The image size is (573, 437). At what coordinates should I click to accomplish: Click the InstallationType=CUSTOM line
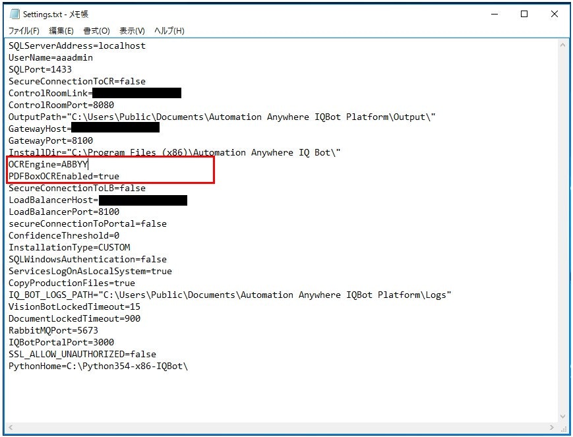pos(69,248)
